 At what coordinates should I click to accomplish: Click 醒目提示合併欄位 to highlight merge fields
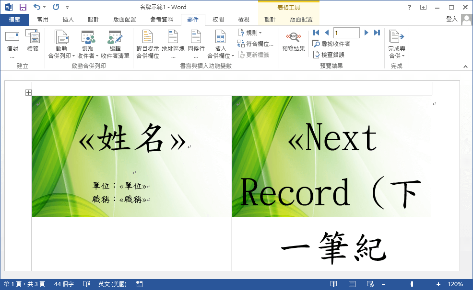(147, 42)
